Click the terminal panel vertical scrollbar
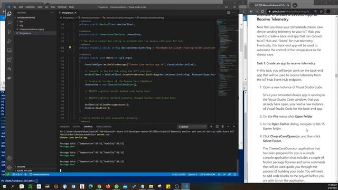This screenshot has width=338, height=190. tap(237, 165)
